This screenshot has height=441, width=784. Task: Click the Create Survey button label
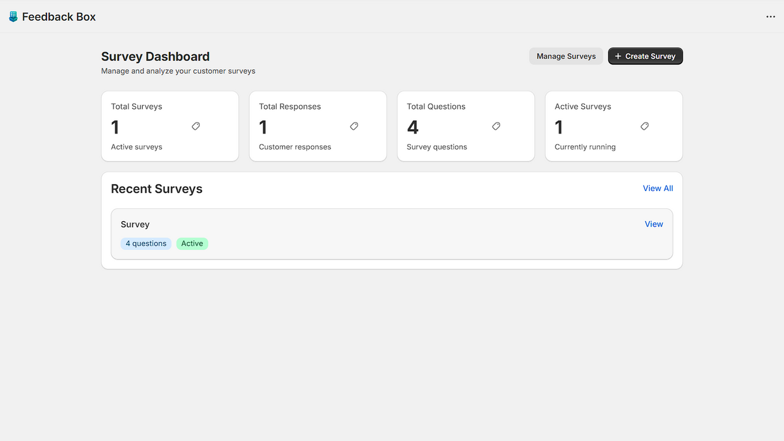[650, 56]
